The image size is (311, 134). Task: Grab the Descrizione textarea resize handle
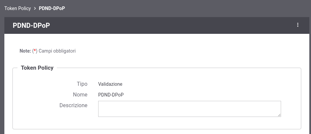pyautogui.click(x=279, y=115)
